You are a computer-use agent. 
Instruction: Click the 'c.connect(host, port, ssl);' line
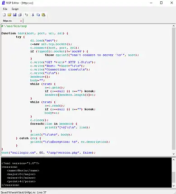pyautogui.click(x=54, y=48)
